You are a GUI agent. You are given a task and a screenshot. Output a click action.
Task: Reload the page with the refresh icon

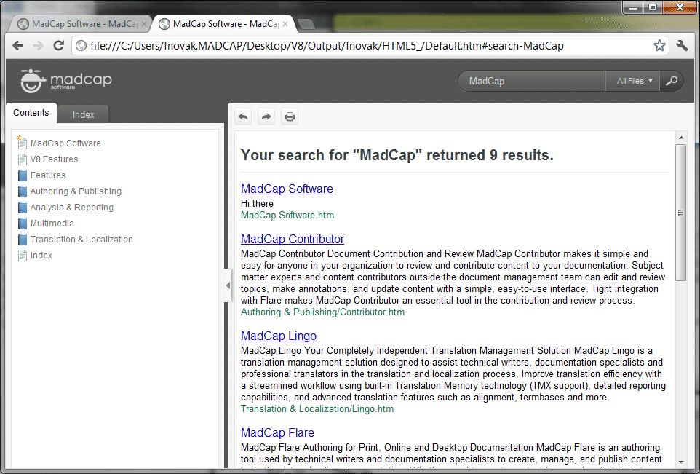coord(58,46)
